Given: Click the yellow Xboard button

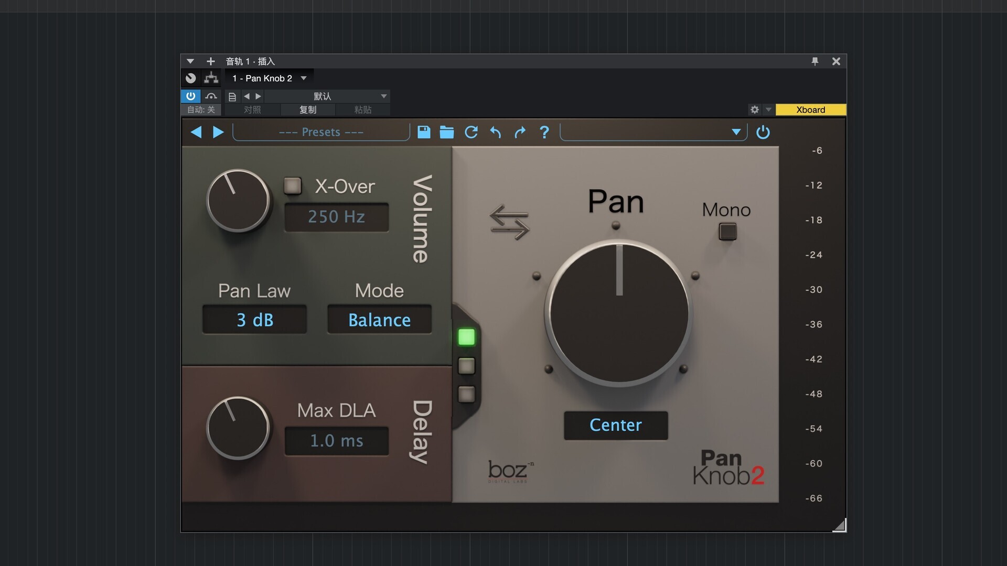Looking at the screenshot, I should pos(810,110).
